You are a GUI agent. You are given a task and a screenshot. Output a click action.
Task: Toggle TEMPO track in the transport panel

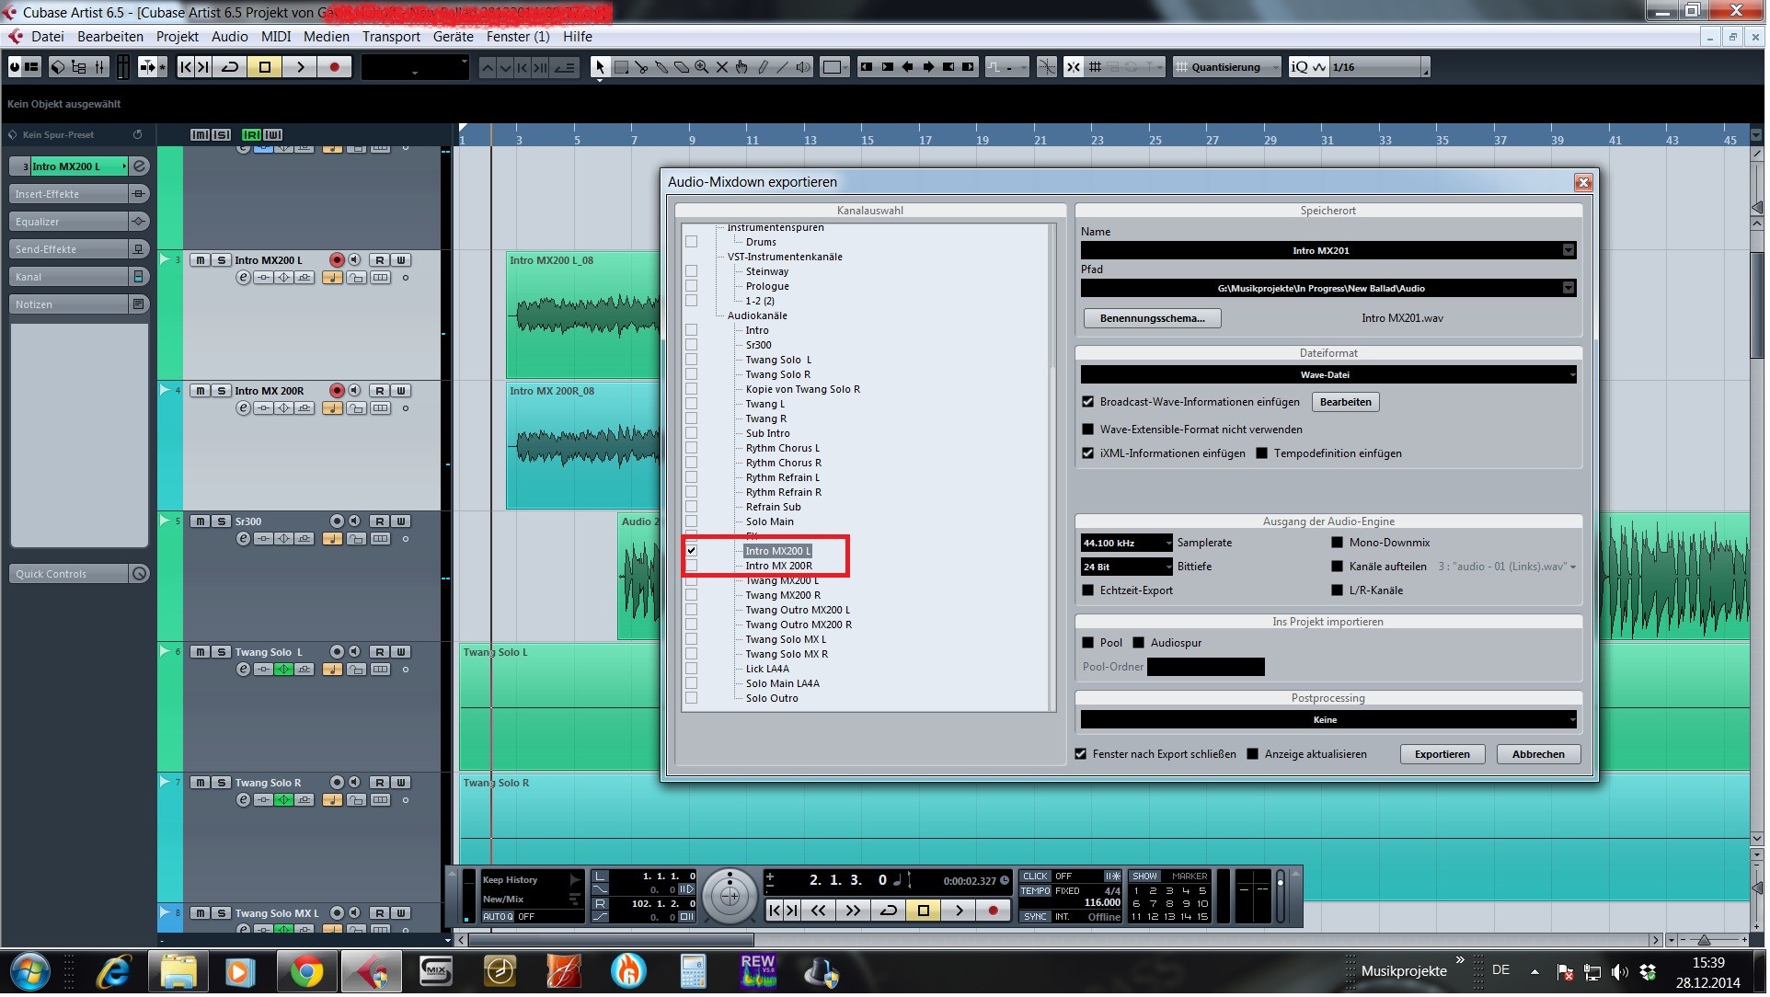(x=1037, y=893)
